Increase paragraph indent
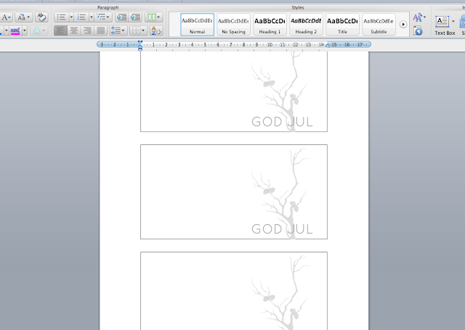Image resolution: width=465 pixels, height=330 pixels. tap(135, 17)
